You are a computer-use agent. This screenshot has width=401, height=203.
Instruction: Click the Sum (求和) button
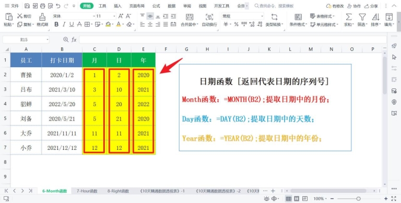pyautogui.click(x=349, y=20)
